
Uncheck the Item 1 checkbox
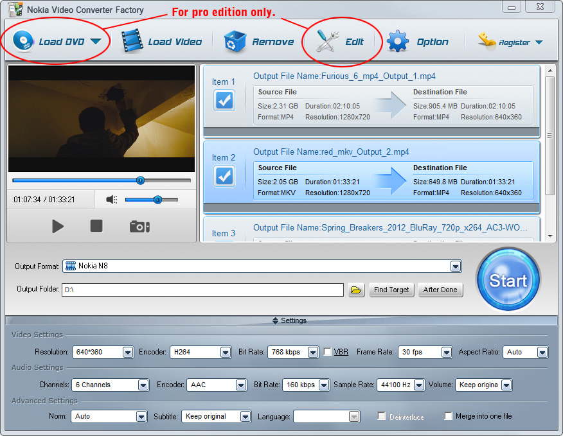[x=224, y=100]
